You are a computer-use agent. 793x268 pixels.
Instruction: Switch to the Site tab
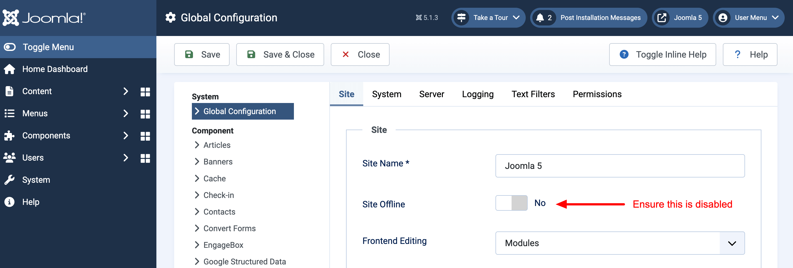(x=346, y=94)
